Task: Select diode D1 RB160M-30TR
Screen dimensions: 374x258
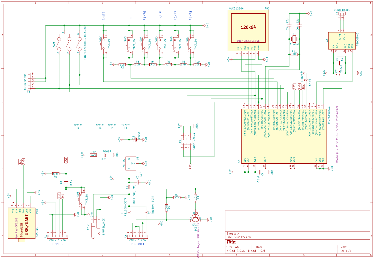Action: [x=129, y=213]
